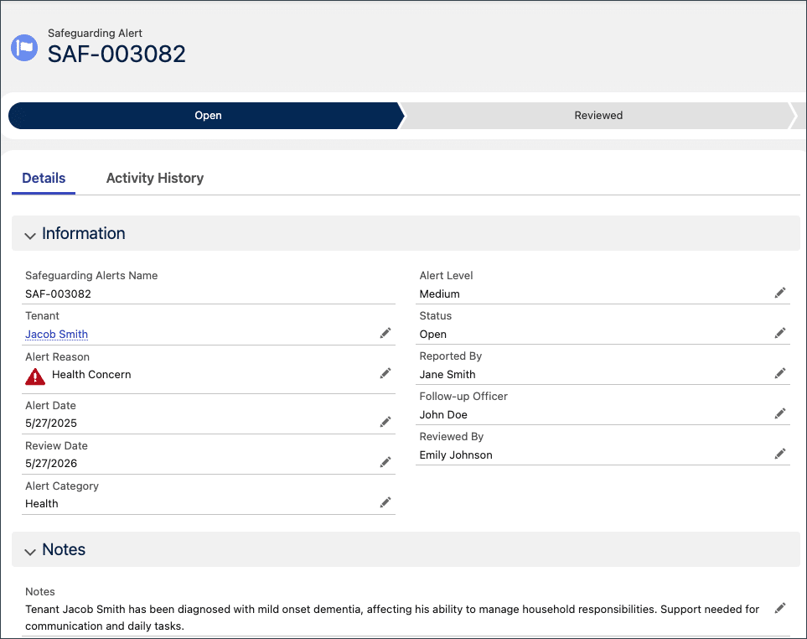
Task: Edit the Alert Category field pencil
Action: pos(385,502)
